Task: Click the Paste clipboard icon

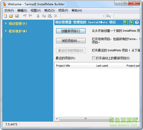Action: tap(50, 16)
